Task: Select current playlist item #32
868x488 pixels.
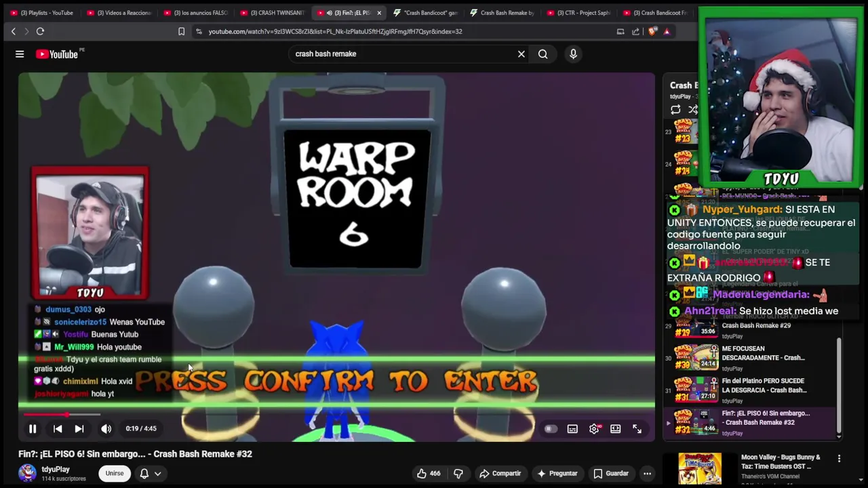Action: (751, 422)
